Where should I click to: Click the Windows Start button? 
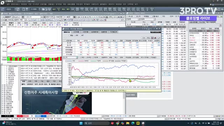(x=81, y=123)
